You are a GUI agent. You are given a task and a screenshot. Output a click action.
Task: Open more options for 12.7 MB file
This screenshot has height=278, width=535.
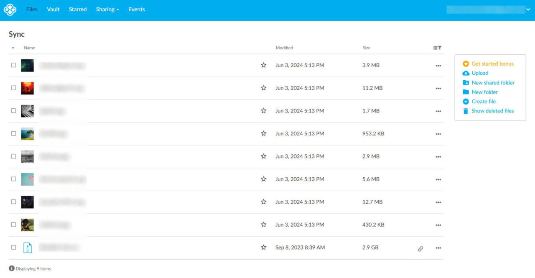(438, 202)
